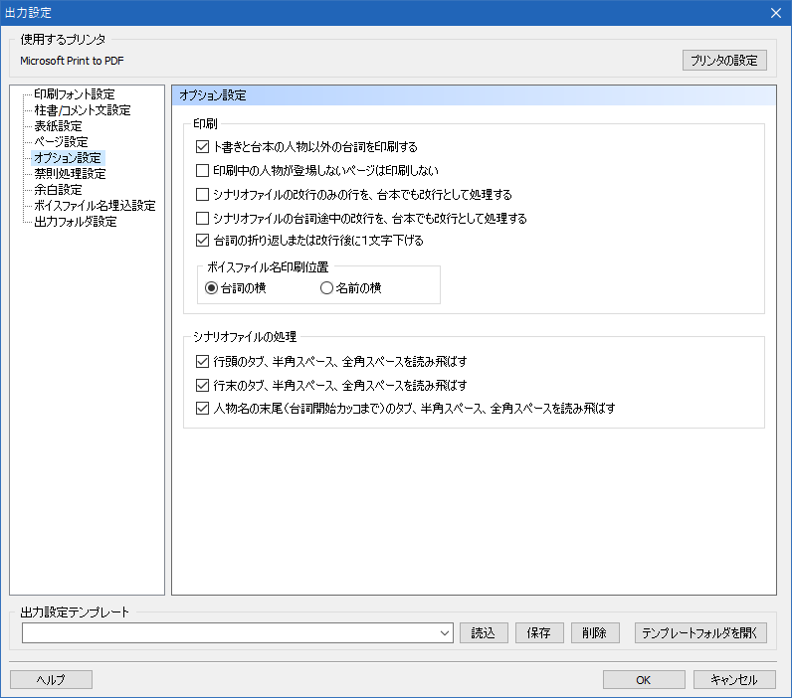Viewport: 792px width, 698px height.
Task: Click the 読込 button
Action: (484, 633)
